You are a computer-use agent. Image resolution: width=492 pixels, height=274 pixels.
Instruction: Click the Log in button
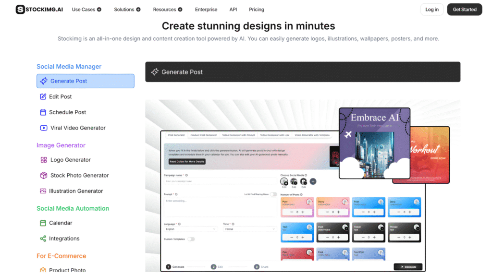(x=432, y=10)
